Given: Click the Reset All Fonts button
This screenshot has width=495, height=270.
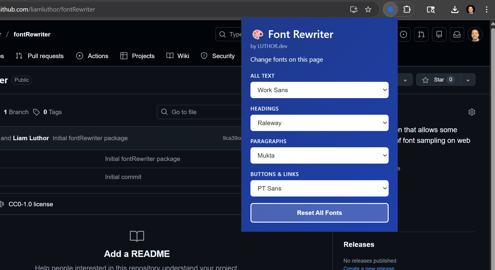Looking at the screenshot, I should (x=319, y=213).
